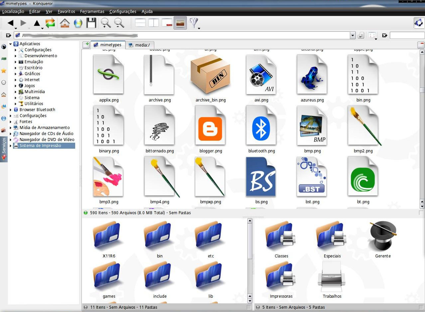Click the globe toolbar icon
The image size is (425, 312).
tap(78, 23)
